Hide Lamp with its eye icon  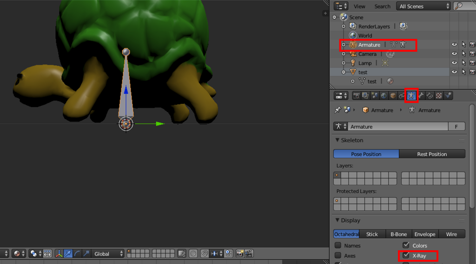[454, 63]
